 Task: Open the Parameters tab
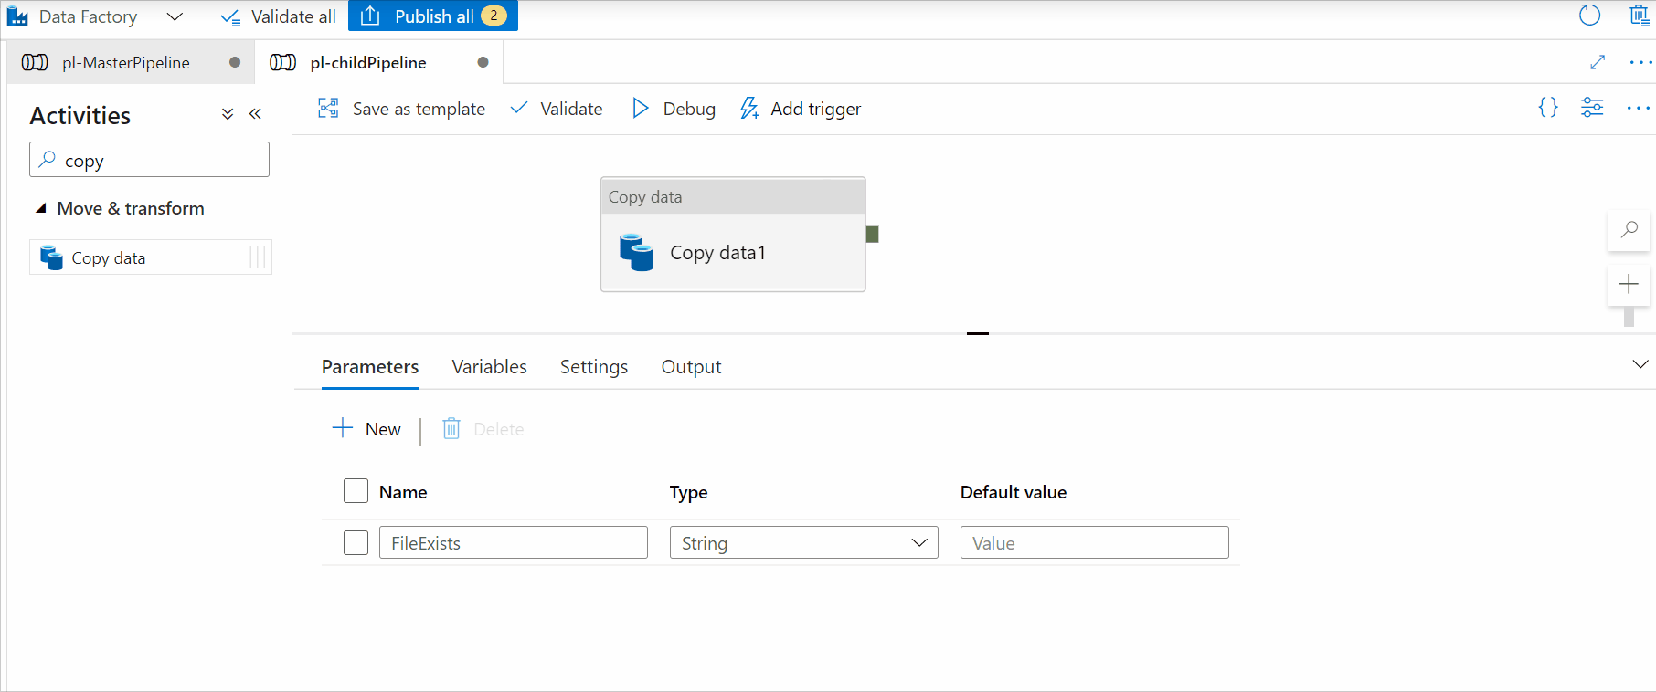point(370,367)
